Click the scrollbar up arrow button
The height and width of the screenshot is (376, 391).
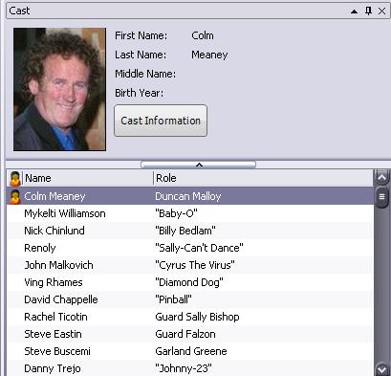pos(381,178)
